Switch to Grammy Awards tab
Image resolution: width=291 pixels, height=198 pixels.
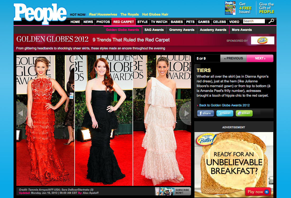pos(182,30)
